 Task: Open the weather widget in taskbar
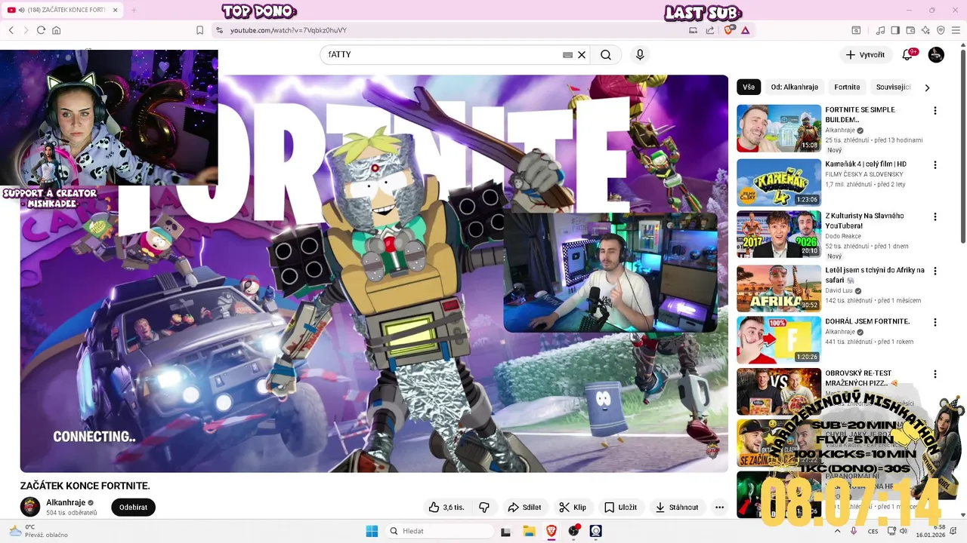38,531
